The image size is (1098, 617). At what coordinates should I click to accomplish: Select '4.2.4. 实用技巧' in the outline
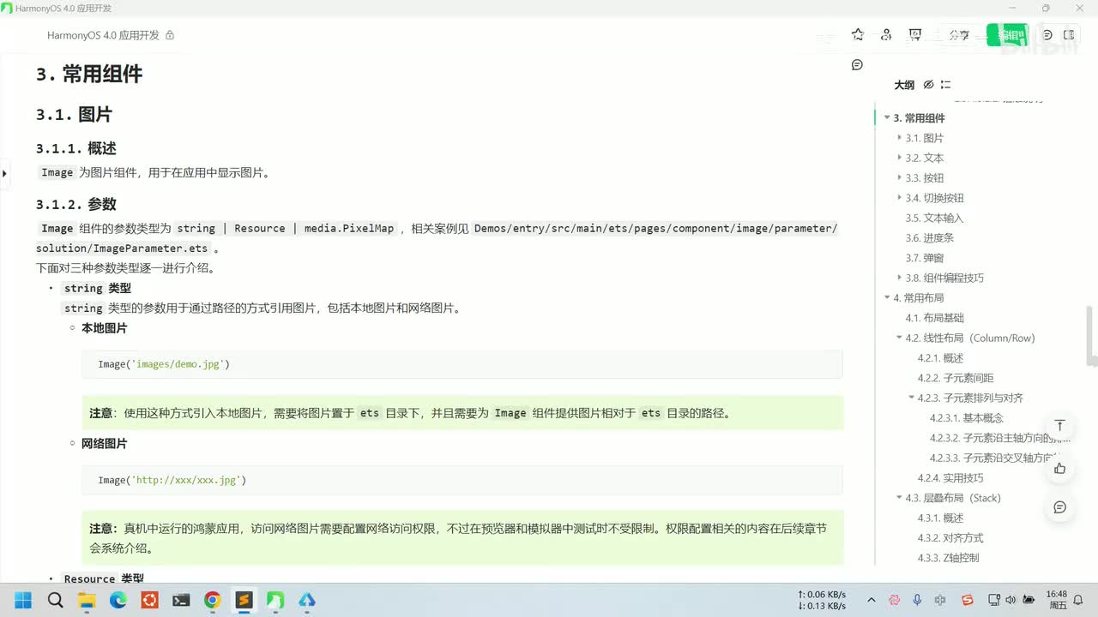click(x=950, y=478)
